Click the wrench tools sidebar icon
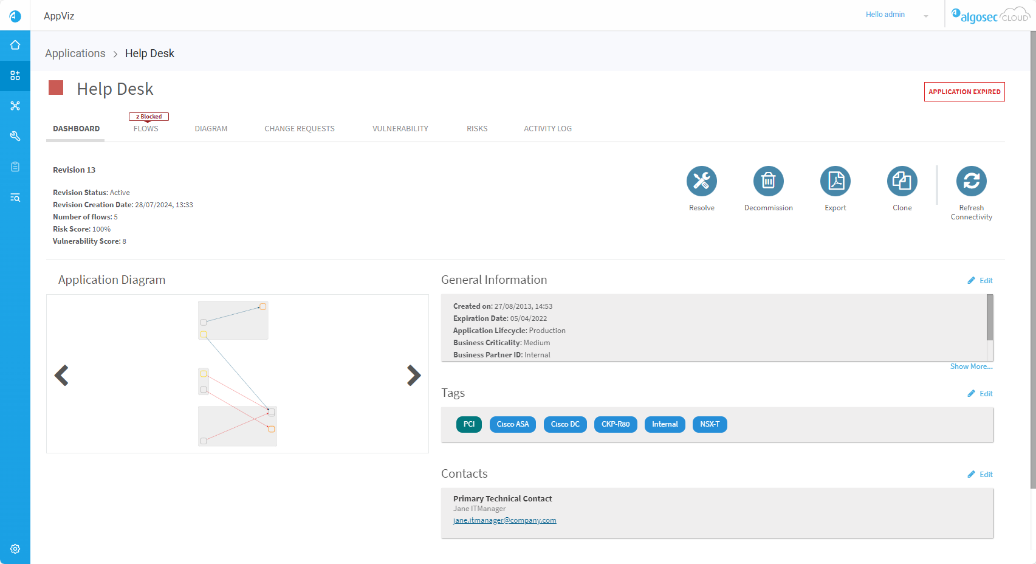1036x564 pixels. [15, 136]
